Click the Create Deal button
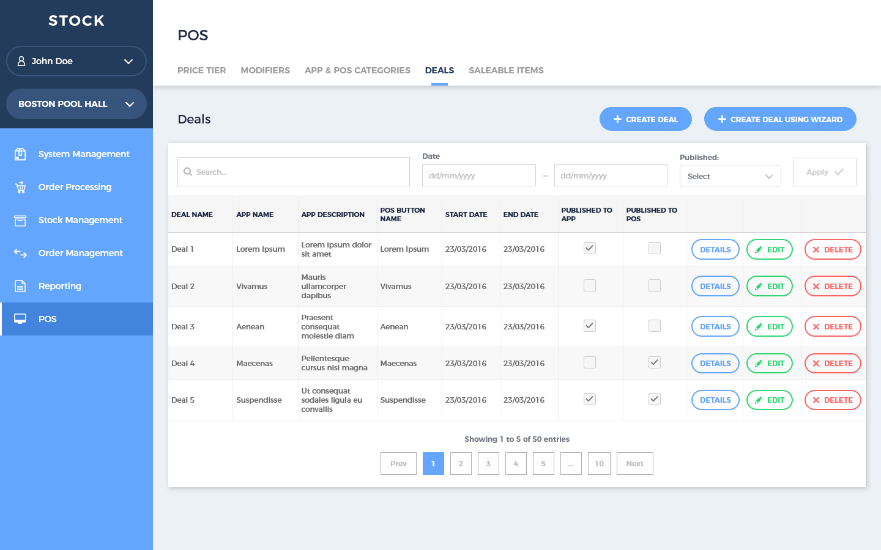881x550 pixels. (645, 119)
